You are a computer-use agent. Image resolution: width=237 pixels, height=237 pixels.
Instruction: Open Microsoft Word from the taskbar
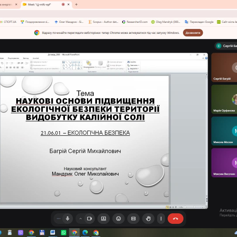pos(53,233)
